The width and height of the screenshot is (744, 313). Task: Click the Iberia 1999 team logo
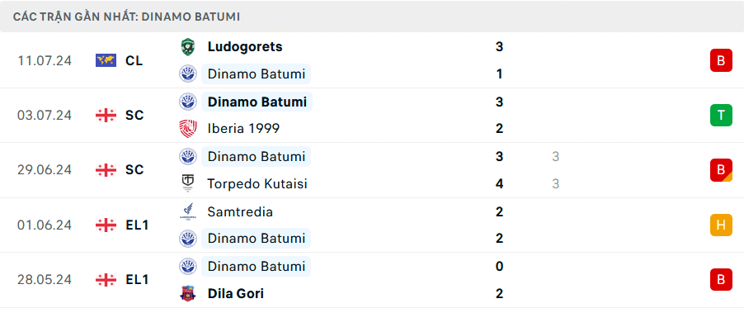tap(188, 129)
